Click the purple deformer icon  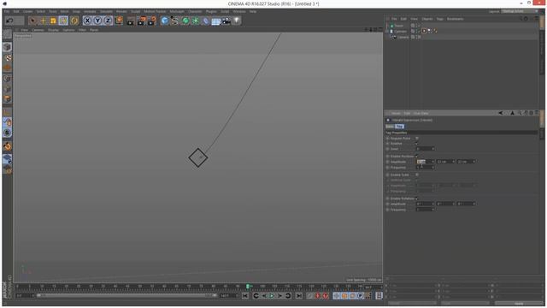[206, 21]
